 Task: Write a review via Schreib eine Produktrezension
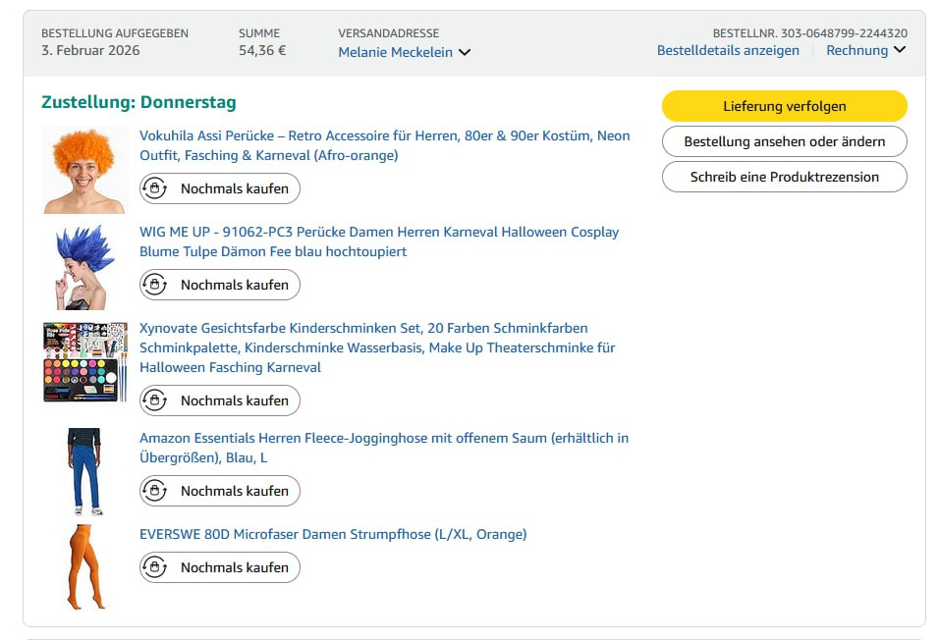point(784,177)
